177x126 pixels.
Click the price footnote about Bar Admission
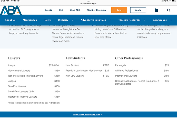tap(34, 103)
